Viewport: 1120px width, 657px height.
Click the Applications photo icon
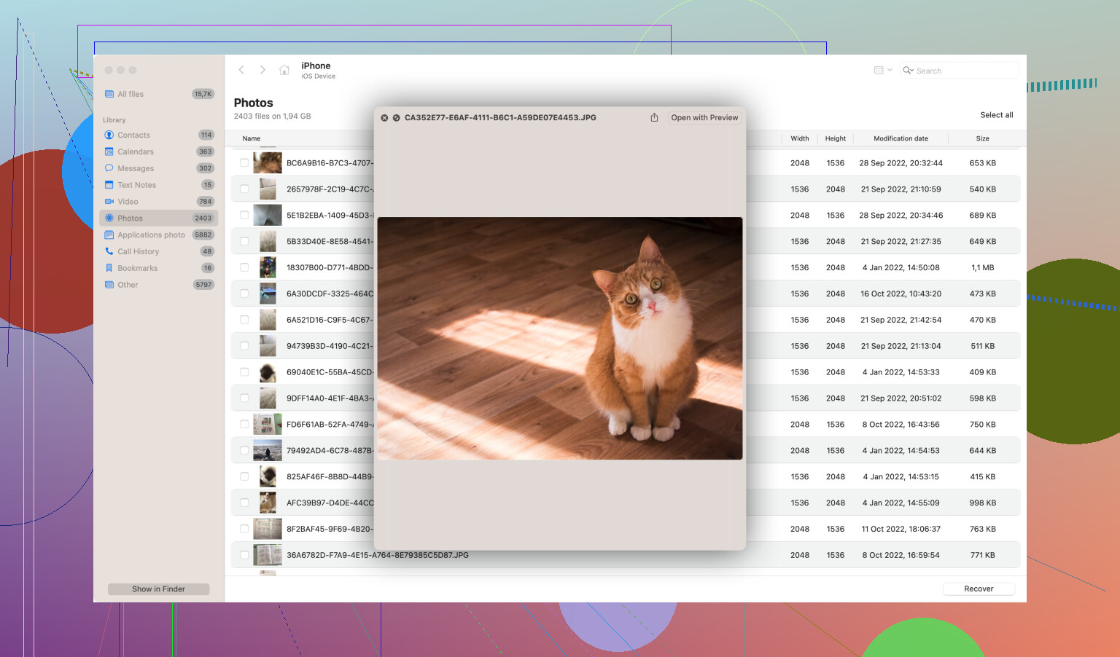pyautogui.click(x=109, y=235)
